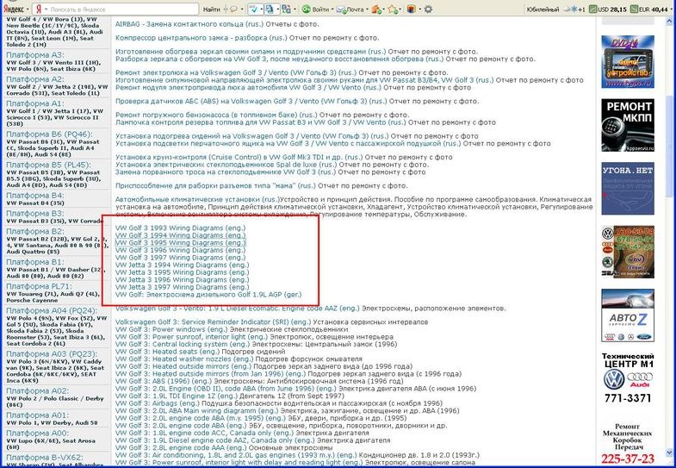Open toolbar settings gear icon
Image resolution: width=676 pixels, height=468 pixels.
coord(428,9)
